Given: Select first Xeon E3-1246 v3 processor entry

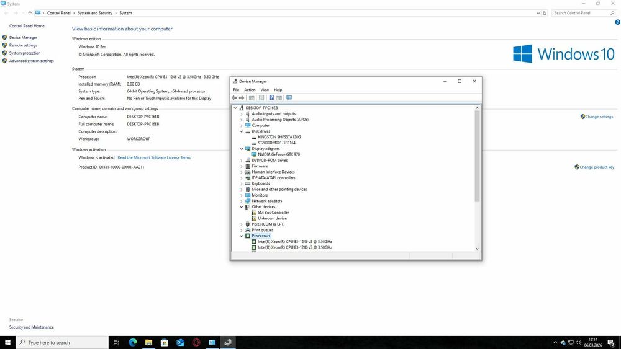Looking at the screenshot, I should click(294, 242).
